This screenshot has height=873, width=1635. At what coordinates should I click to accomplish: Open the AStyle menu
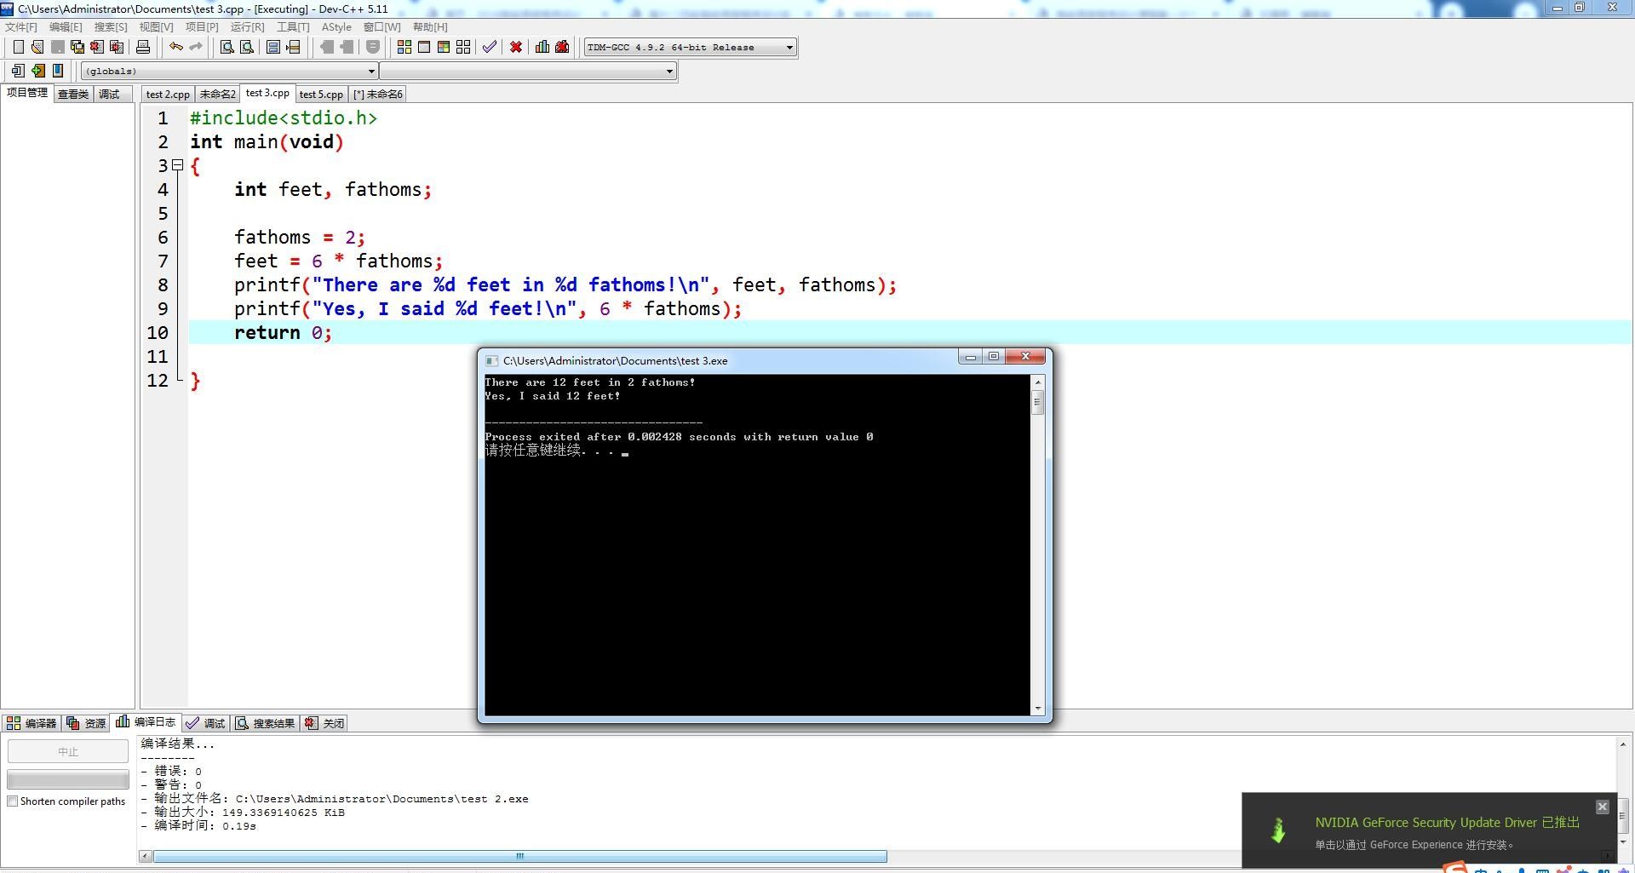pyautogui.click(x=336, y=27)
